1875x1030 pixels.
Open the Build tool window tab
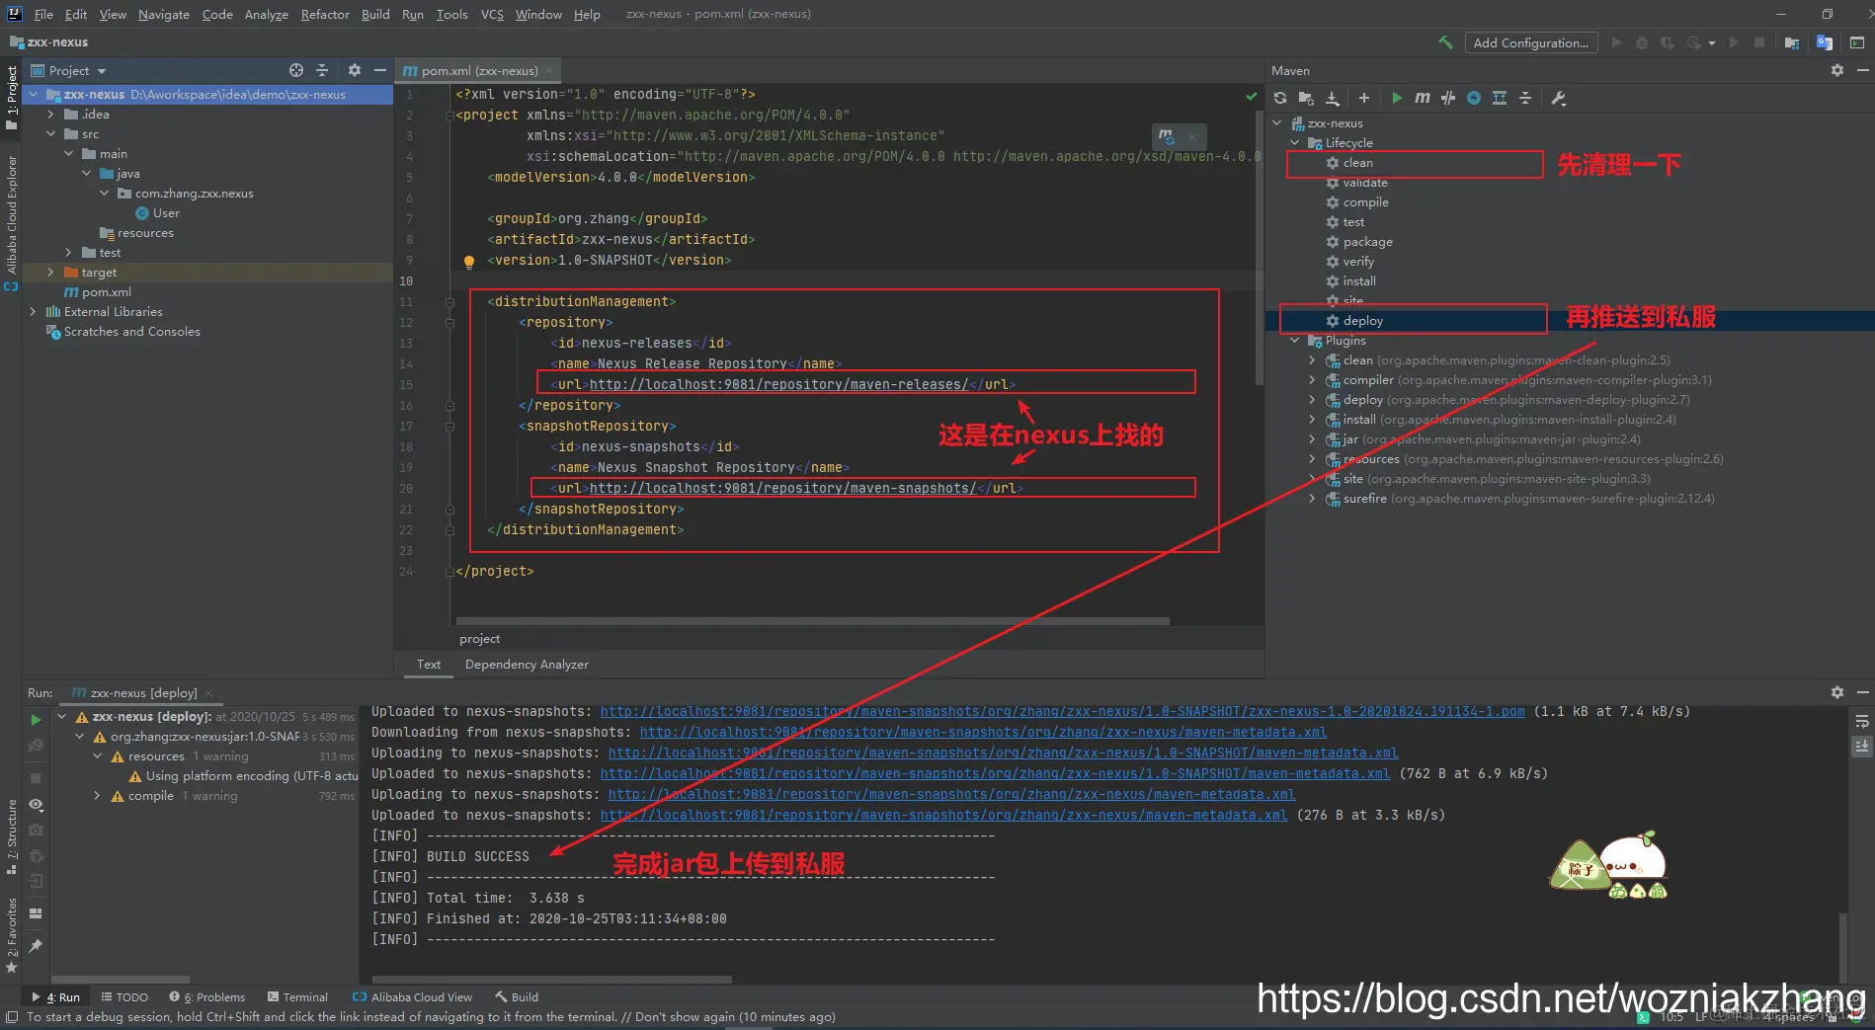pos(517,997)
